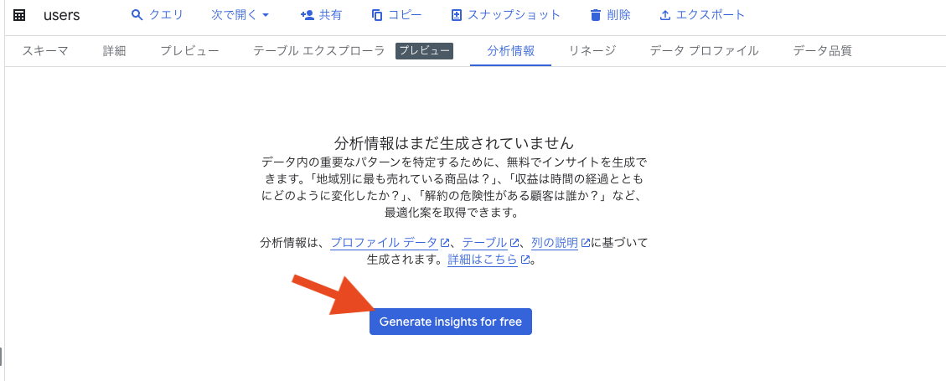The image size is (946, 381).
Task: Click the 共有 add-person icon
Action: (x=307, y=15)
